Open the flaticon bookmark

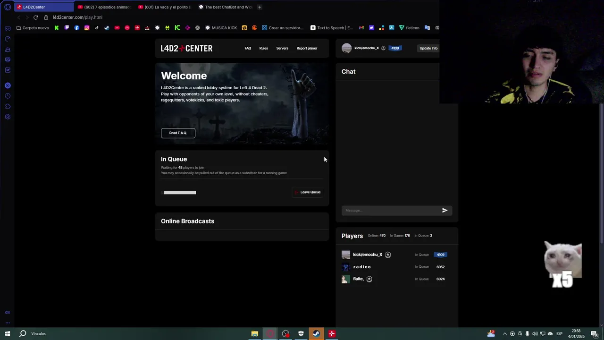click(409, 28)
